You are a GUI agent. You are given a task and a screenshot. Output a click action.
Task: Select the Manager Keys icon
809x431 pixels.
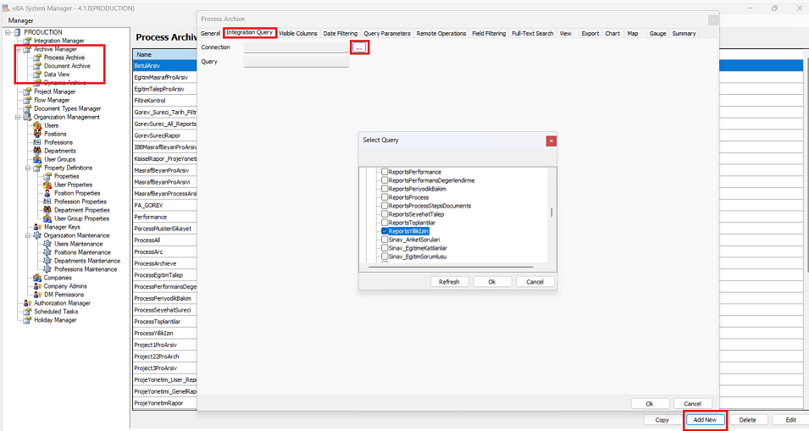(x=38, y=227)
